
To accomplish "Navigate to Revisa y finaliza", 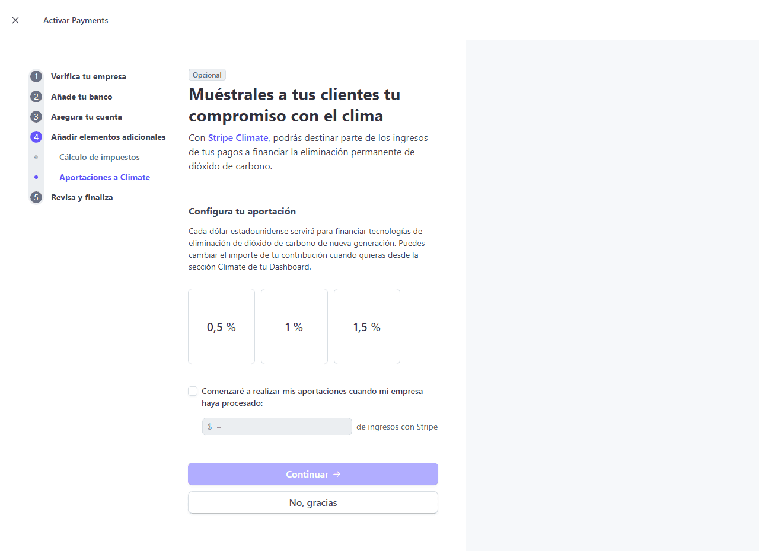I will (x=82, y=197).
